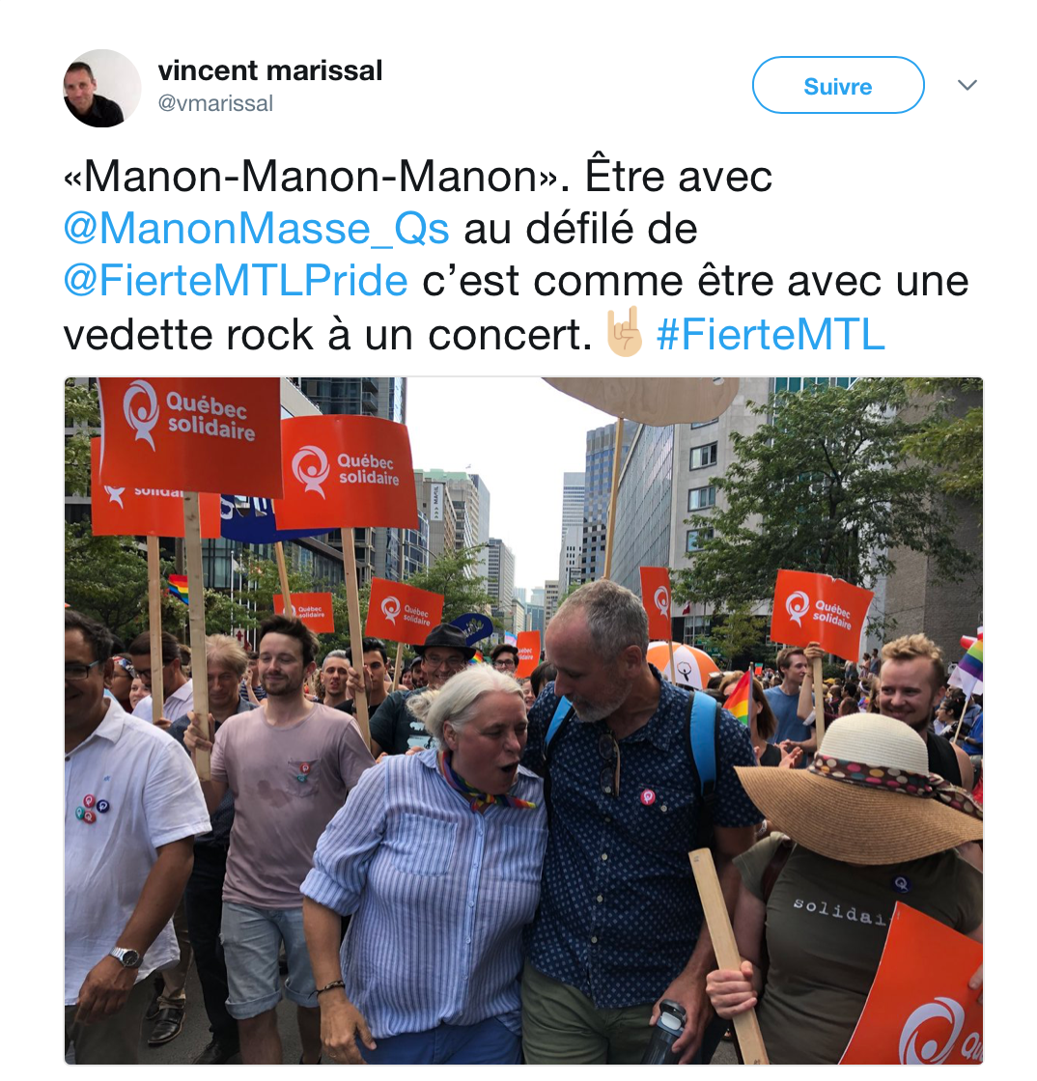The width and height of the screenshot is (1037, 1081).
Task: Click the Suivre follow button
Action: tap(838, 86)
